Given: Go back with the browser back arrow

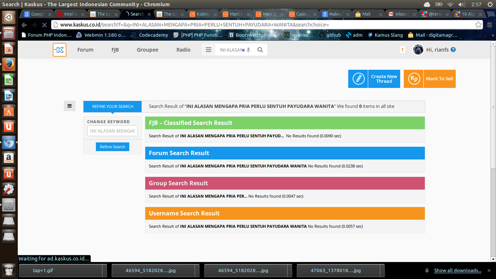Looking at the screenshot, I should pos(24,24).
